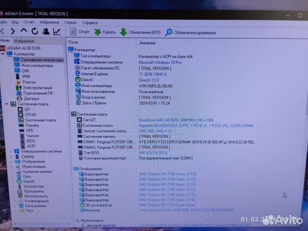
Task: Expand the Мультимедиа tree node
Action: pyautogui.click(x=12, y=166)
